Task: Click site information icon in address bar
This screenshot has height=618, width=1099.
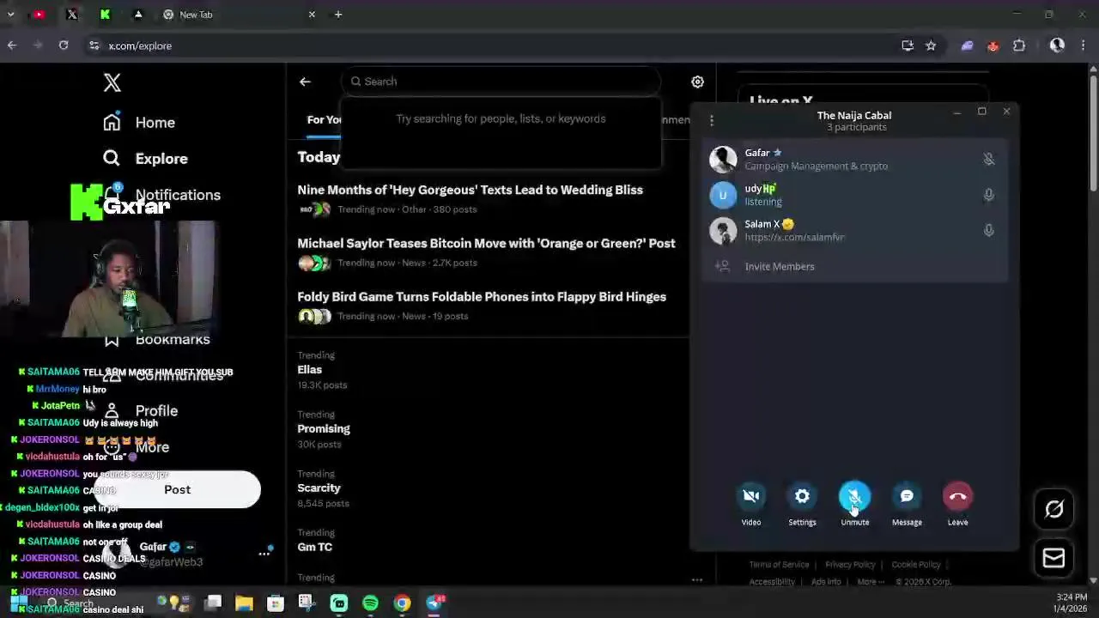Action: tap(94, 45)
